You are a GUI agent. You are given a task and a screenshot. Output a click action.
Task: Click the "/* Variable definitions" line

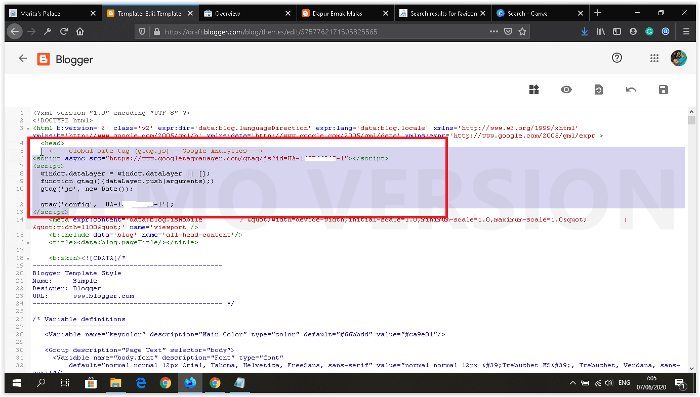point(79,319)
